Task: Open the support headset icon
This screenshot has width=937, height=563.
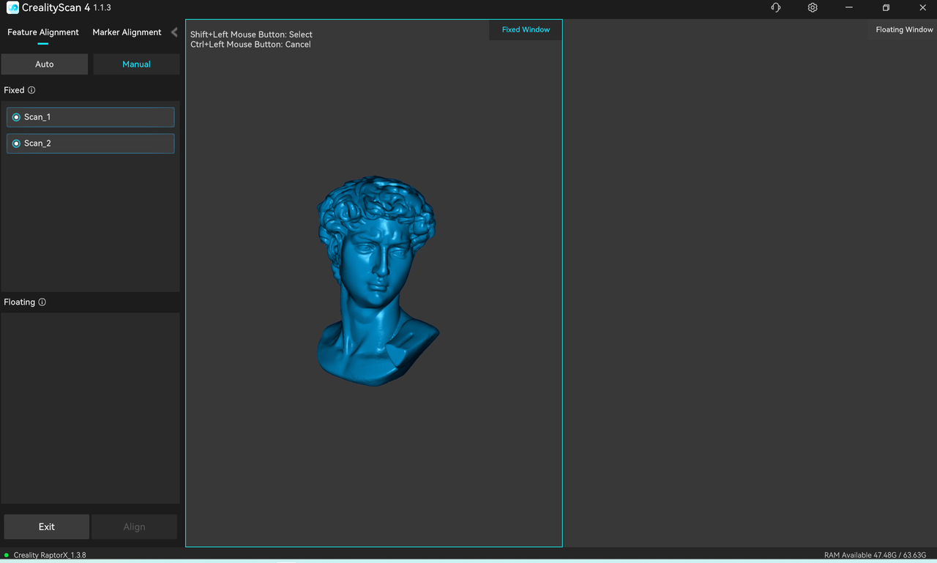Action: click(776, 7)
